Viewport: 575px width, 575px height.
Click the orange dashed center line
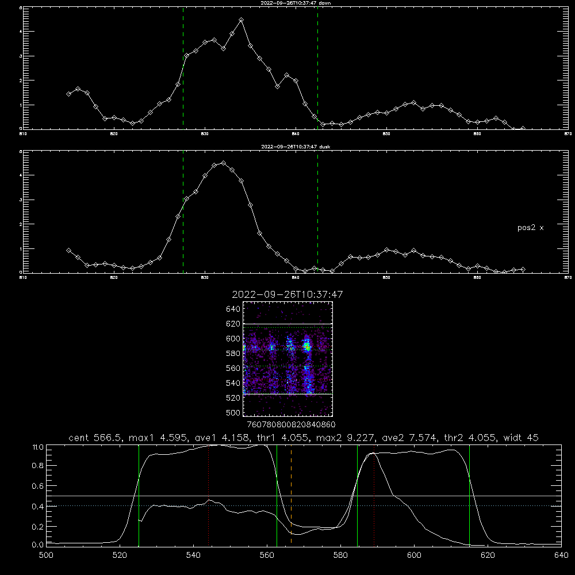click(x=291, y=495)
